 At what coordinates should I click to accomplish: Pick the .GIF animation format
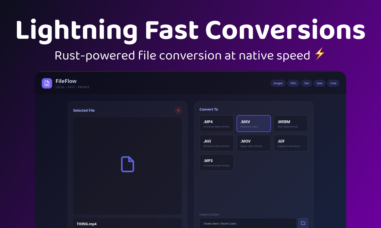[290, 143]
